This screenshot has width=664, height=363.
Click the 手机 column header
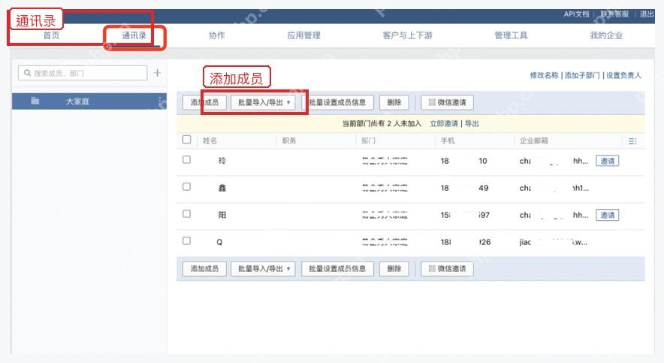(448, 141)
